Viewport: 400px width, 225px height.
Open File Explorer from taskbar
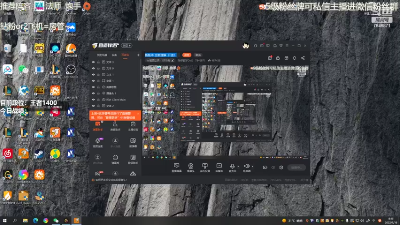[x=25, y=220]
